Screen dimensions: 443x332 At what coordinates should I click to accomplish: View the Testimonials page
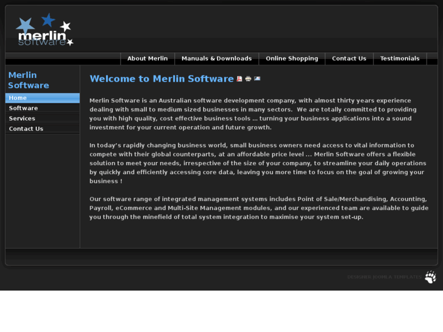tap(400, 58)
